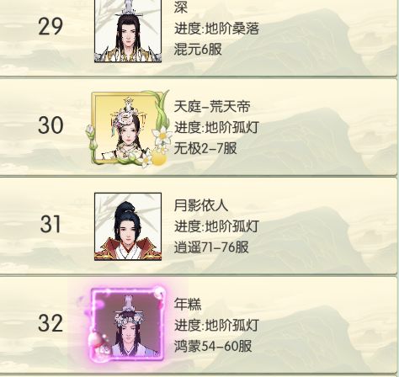399x377 pixels.
Task: Click 天庭-荒天帝 flower-framed avatar
Action: 128,129
